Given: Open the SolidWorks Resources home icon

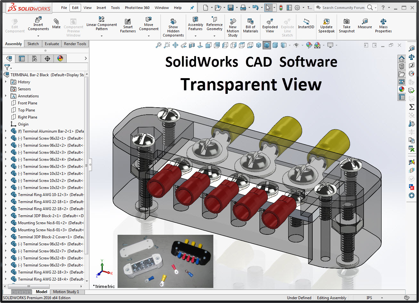Looking at the screenshot, I should pyautogui.click(x=402, y=59).
